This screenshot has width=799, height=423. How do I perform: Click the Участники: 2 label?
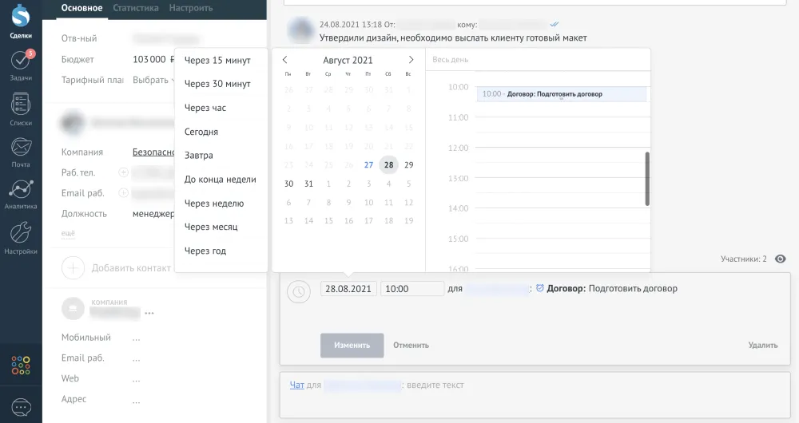point(743,259)
